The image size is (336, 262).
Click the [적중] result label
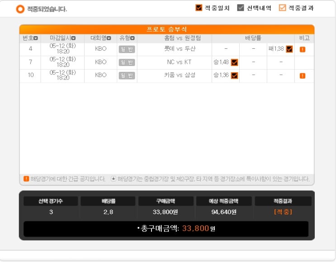coord(283,212)
